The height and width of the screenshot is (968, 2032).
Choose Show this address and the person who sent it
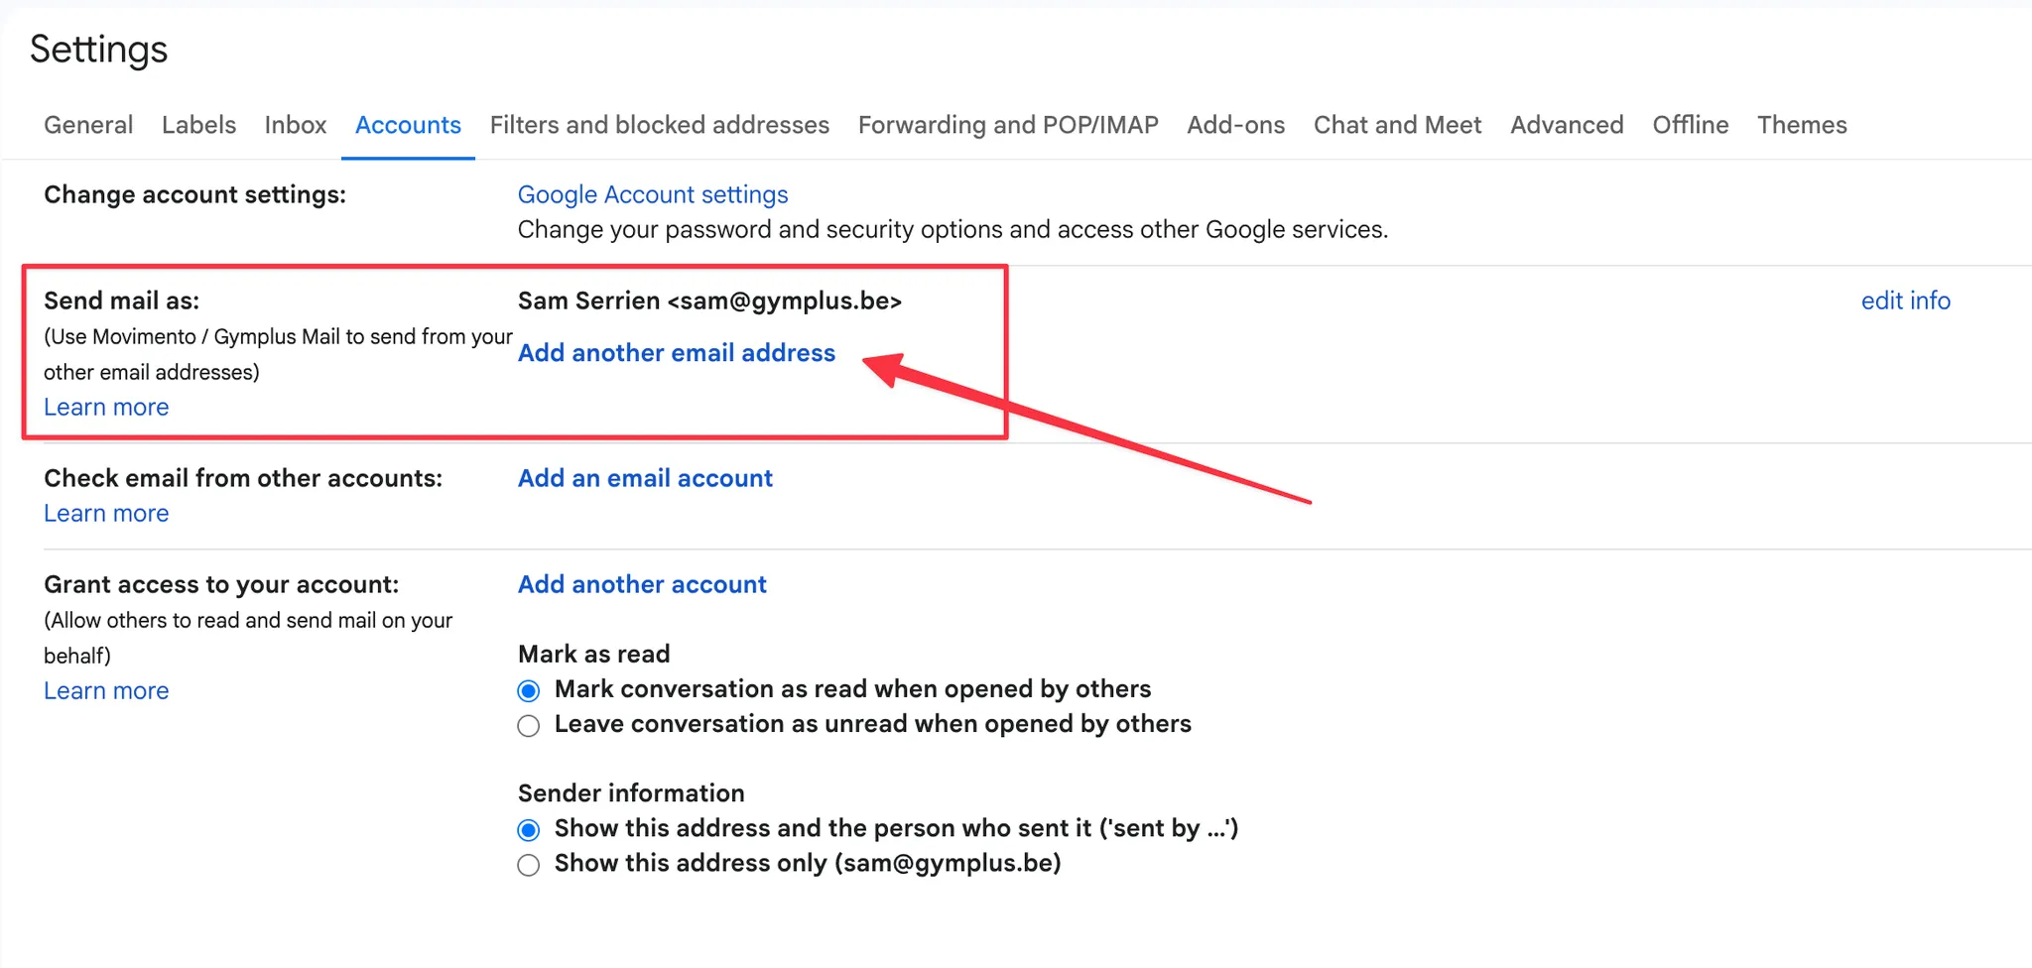pos(529,830)
